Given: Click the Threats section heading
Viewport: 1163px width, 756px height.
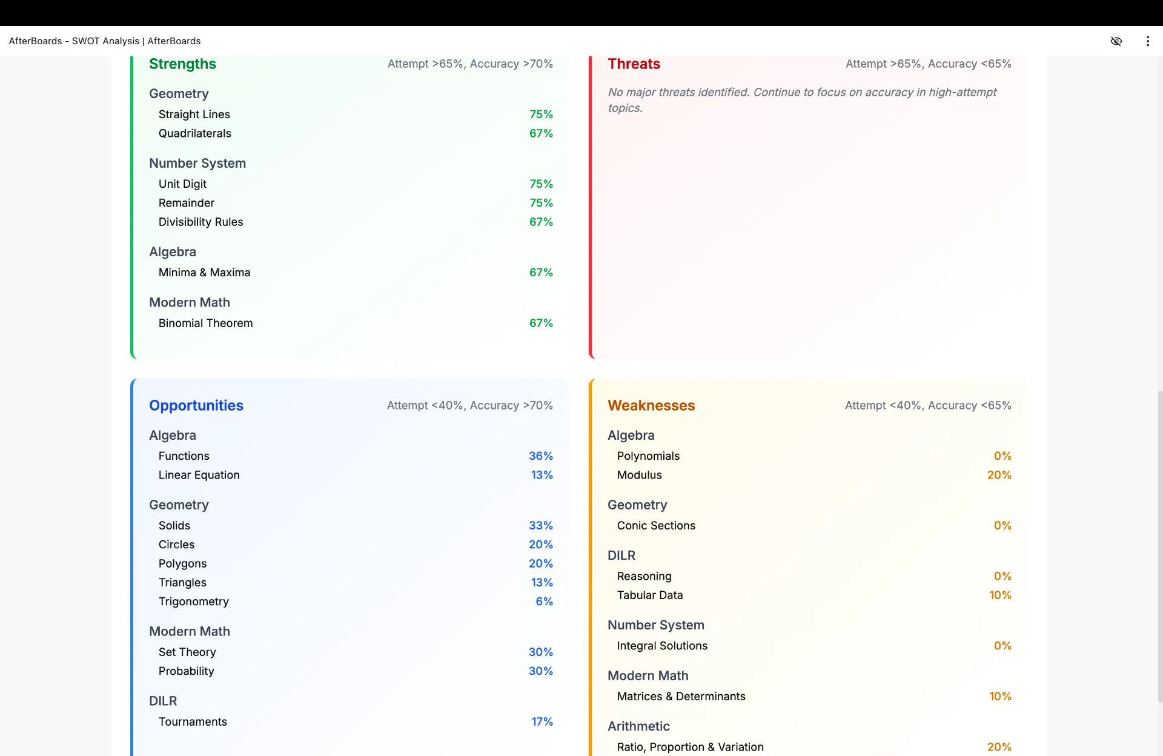Looking at the screenshot, I should coord(634,64).
